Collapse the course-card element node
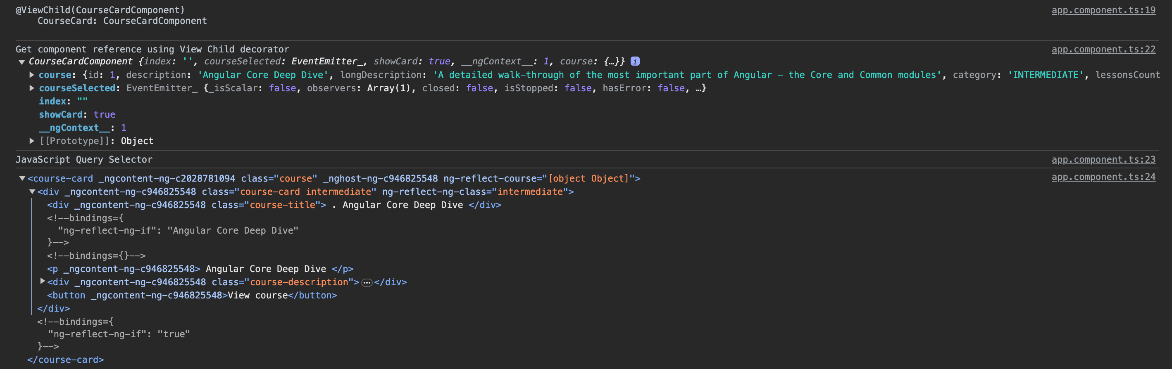 pyautogui.click(x=22, y=179)
